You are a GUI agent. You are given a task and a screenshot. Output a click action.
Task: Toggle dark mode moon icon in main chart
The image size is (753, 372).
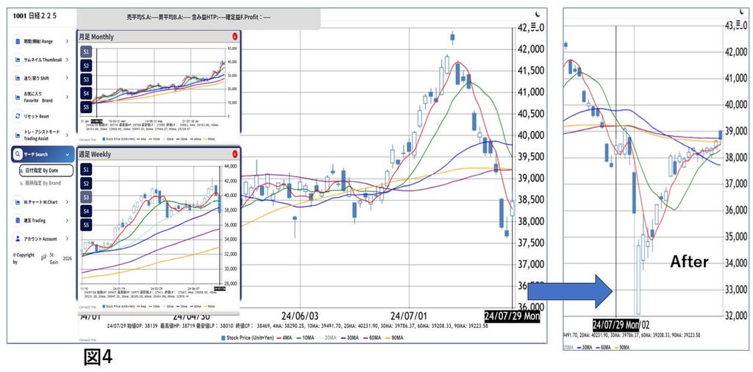tap(539, 14)
